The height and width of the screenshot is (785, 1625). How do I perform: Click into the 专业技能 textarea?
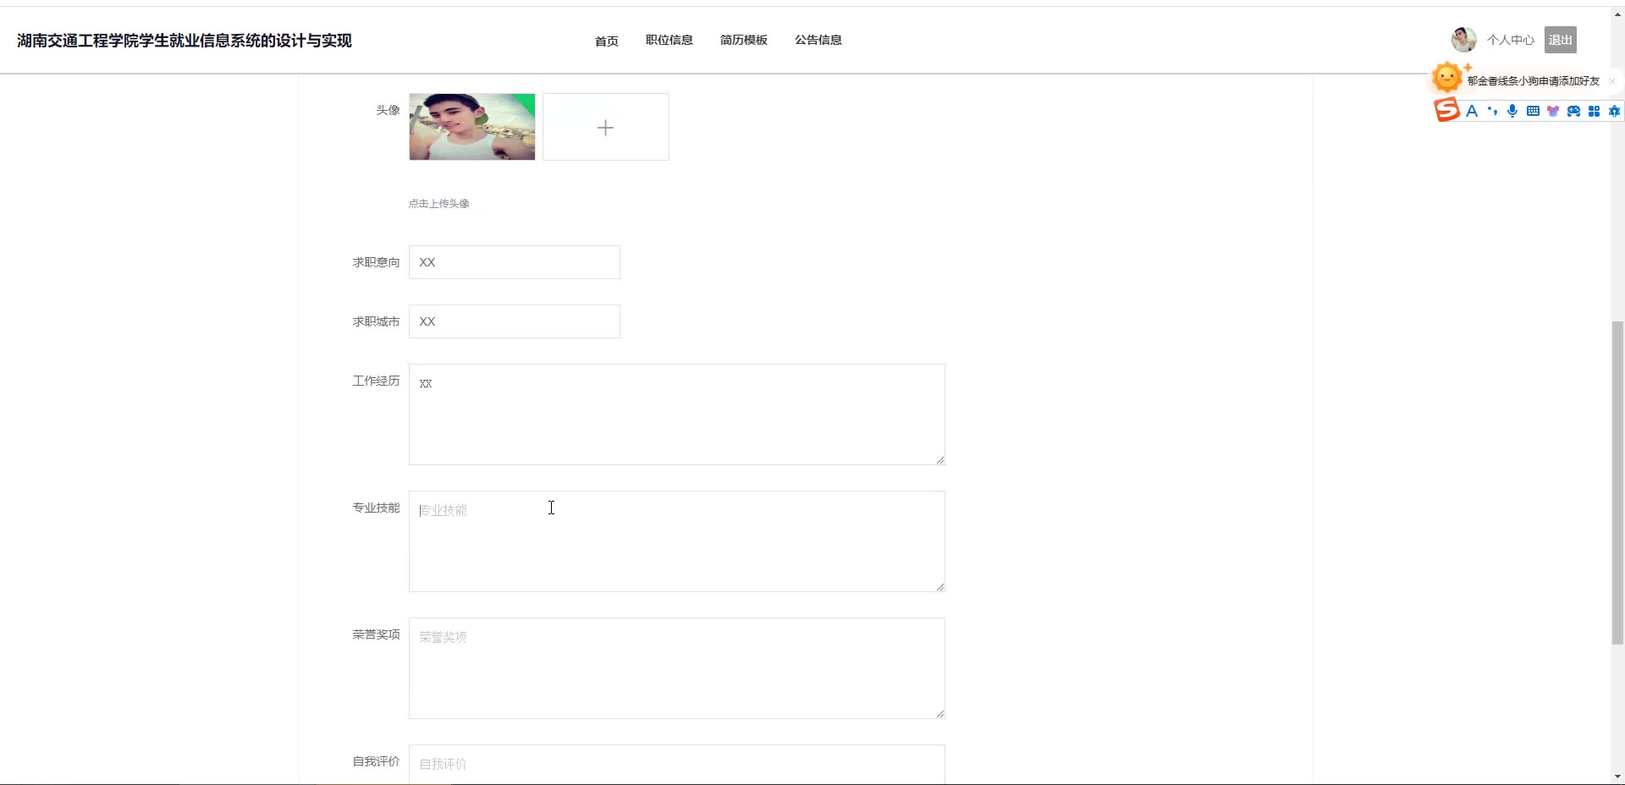[x=677, y=541]
